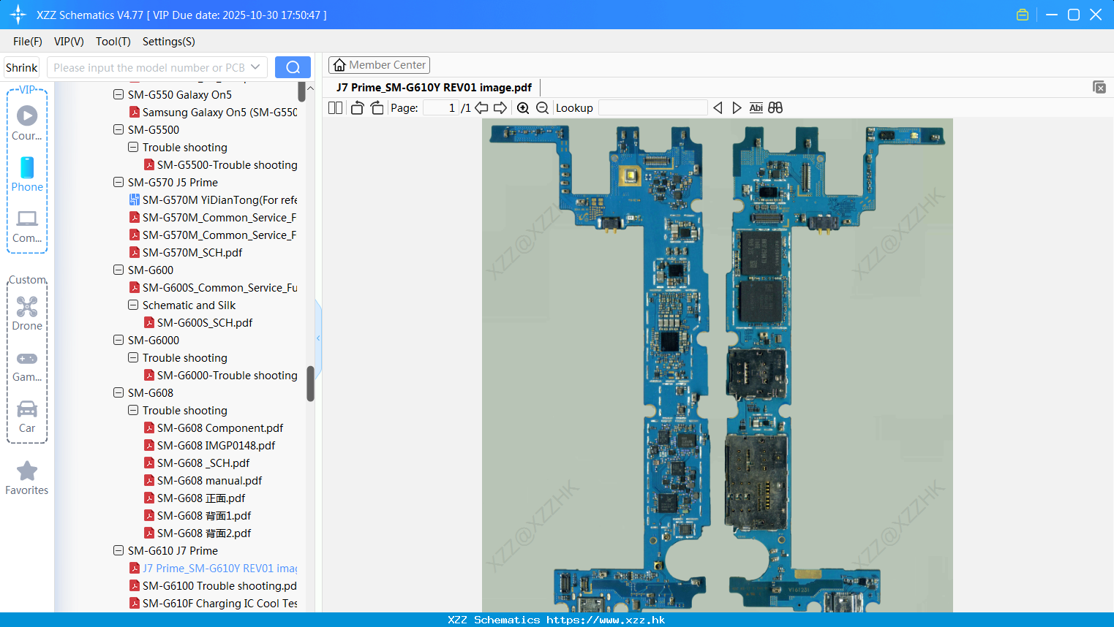The image size is (1114, 627).
Task: Click the Member Center button
Action: (x=379, y=65)
